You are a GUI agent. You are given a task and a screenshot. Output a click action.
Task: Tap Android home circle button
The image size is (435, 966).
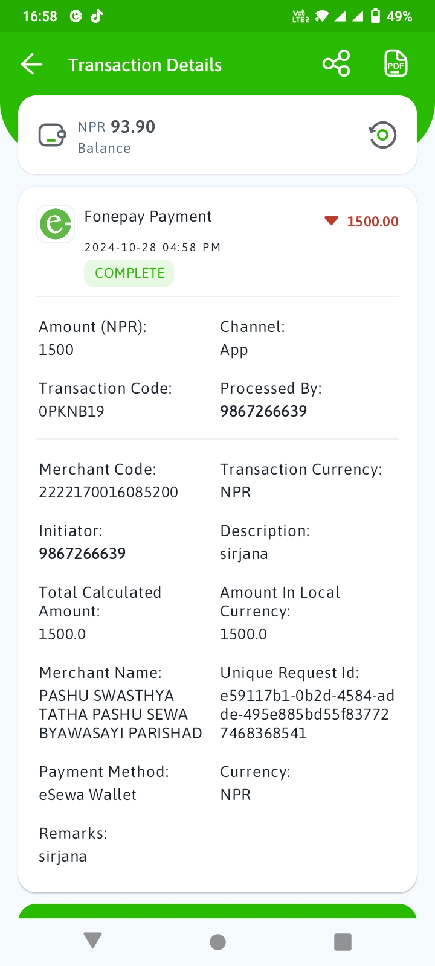(x=217, y=942)
